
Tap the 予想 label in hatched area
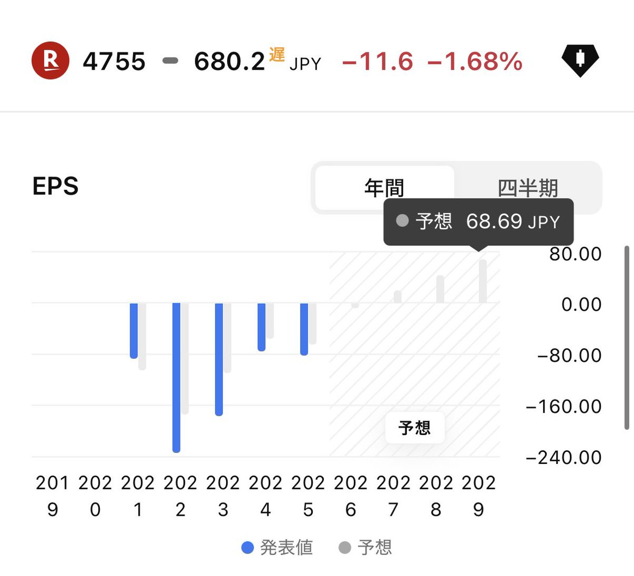415,428
